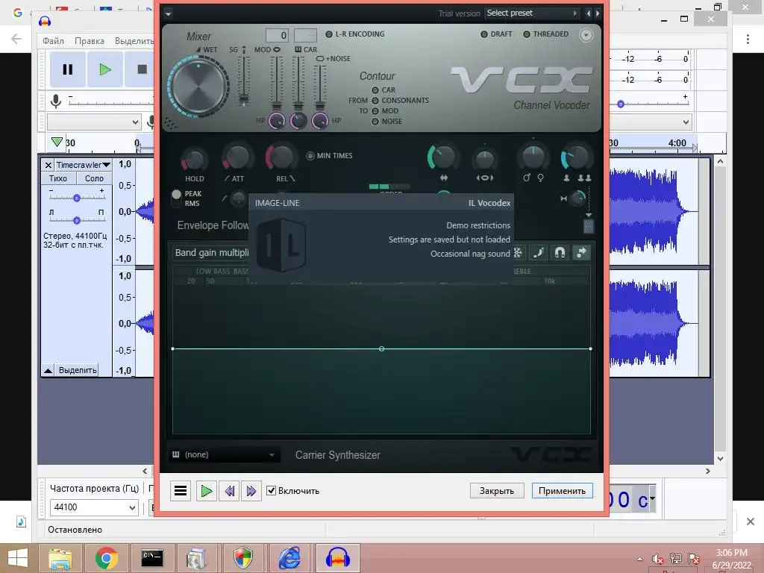The height and width of the screenshot is (573, 764).
Task: Open the Carrier Synthesizer (none) dropdown
Action: tap(225, 454)
